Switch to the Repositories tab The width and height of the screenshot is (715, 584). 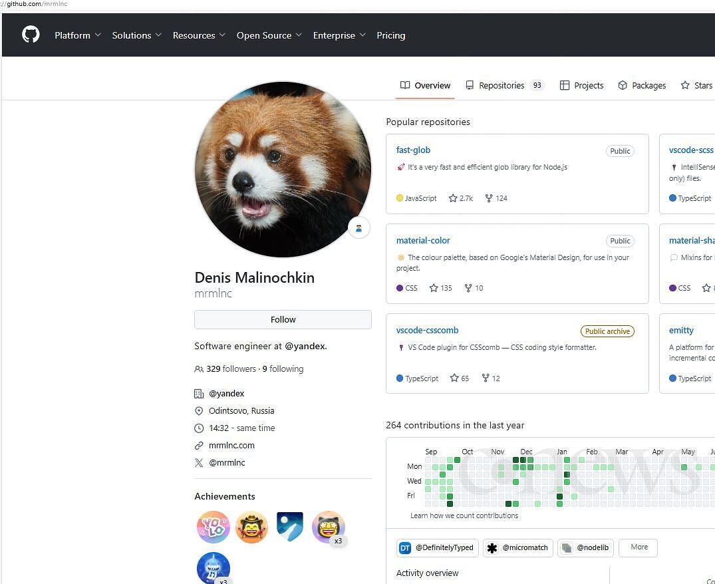[505, 85]
